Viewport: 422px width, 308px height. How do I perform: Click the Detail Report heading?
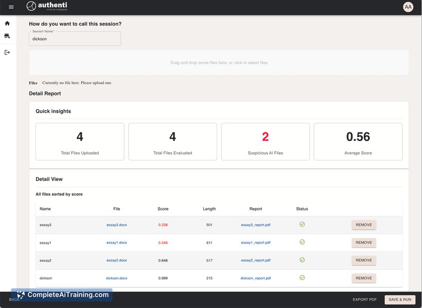[x=45, y=94]
